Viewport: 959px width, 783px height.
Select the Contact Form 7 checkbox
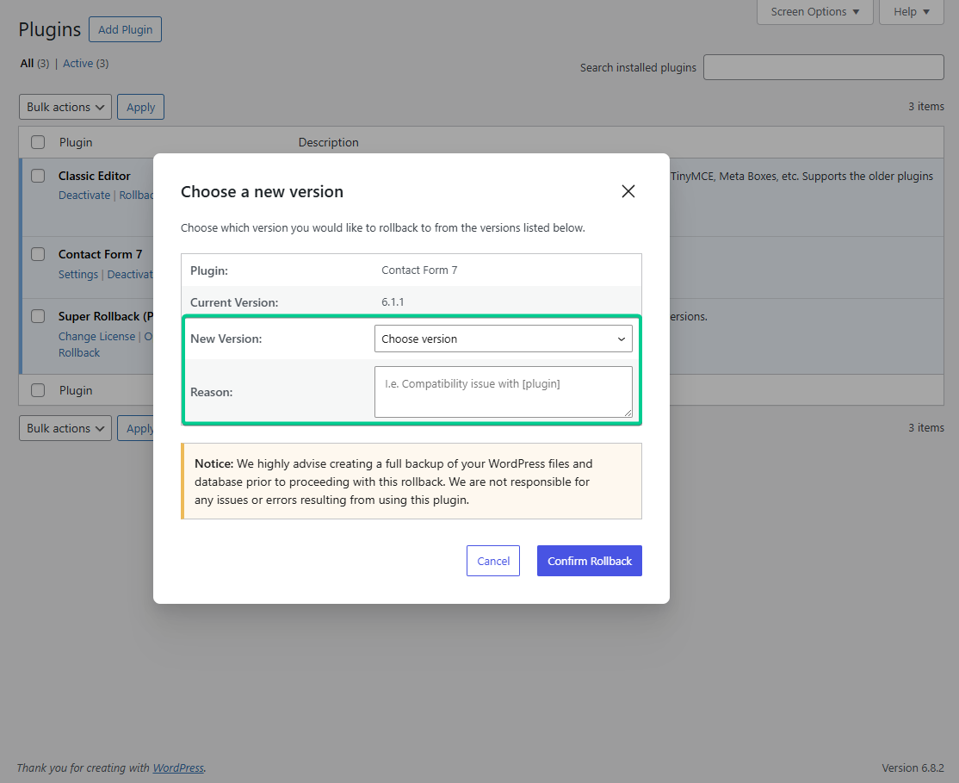coord(38,254)
